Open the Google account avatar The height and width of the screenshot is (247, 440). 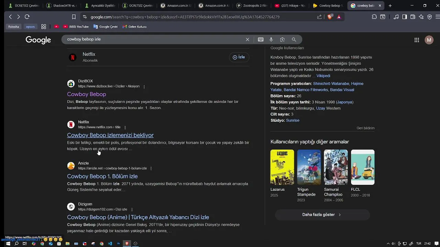(429, 40)
